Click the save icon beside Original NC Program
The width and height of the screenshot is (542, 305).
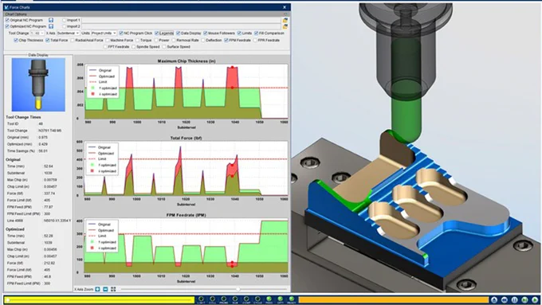tap(51, 21)
